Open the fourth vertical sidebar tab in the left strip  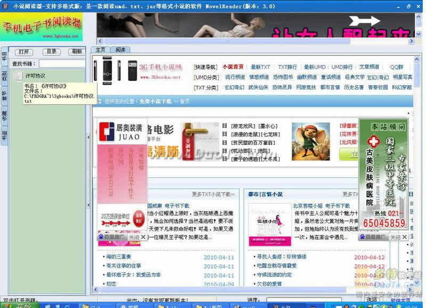click(x=4, y=115)
